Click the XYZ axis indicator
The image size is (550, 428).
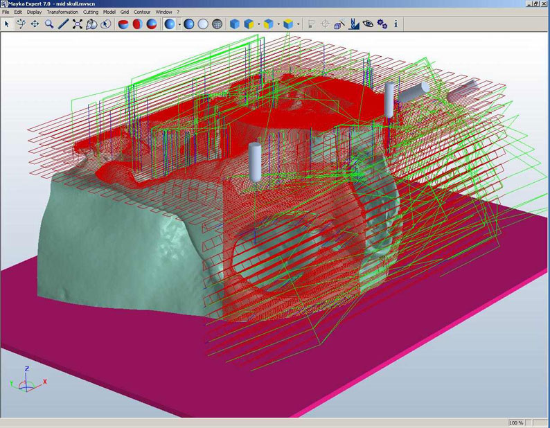click(x=28, y=380)
